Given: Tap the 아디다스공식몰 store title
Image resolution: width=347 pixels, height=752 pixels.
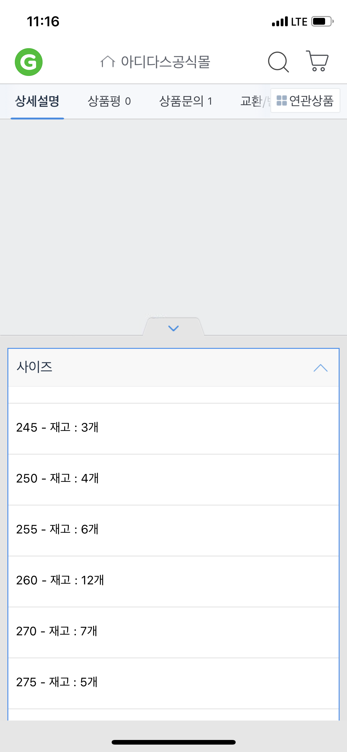Looking at the screenshot, I should (x=166, y=62).
